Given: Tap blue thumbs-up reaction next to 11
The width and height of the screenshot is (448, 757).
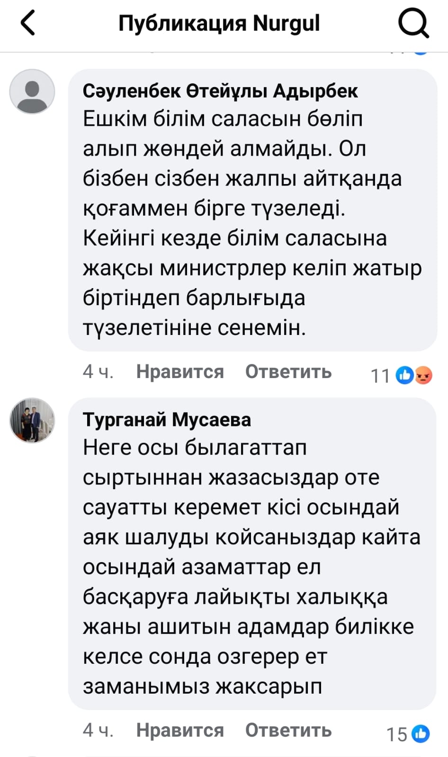Looking at the screenshot, I should coord(405,375).
